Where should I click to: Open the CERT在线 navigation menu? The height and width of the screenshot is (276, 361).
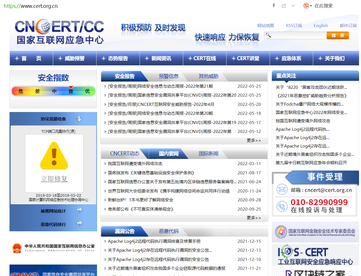tap(205, 58)
